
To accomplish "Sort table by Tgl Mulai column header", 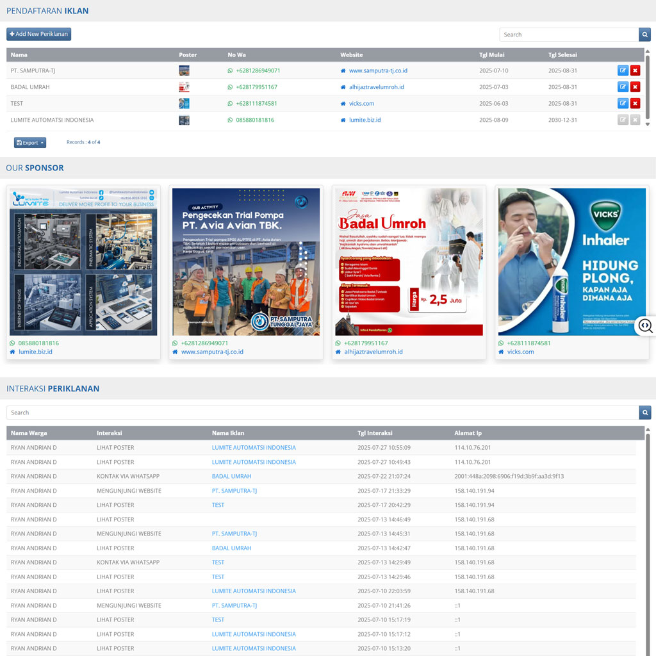I will [x=491, y=55].
